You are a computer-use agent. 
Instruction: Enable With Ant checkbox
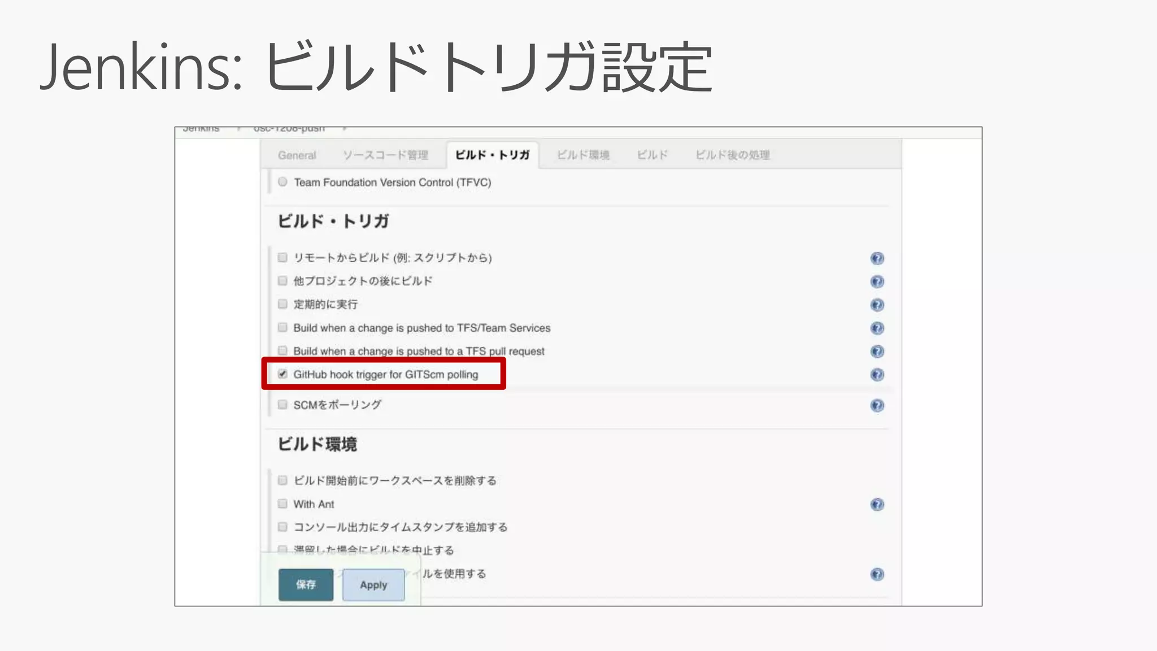[x=282, y=504]
